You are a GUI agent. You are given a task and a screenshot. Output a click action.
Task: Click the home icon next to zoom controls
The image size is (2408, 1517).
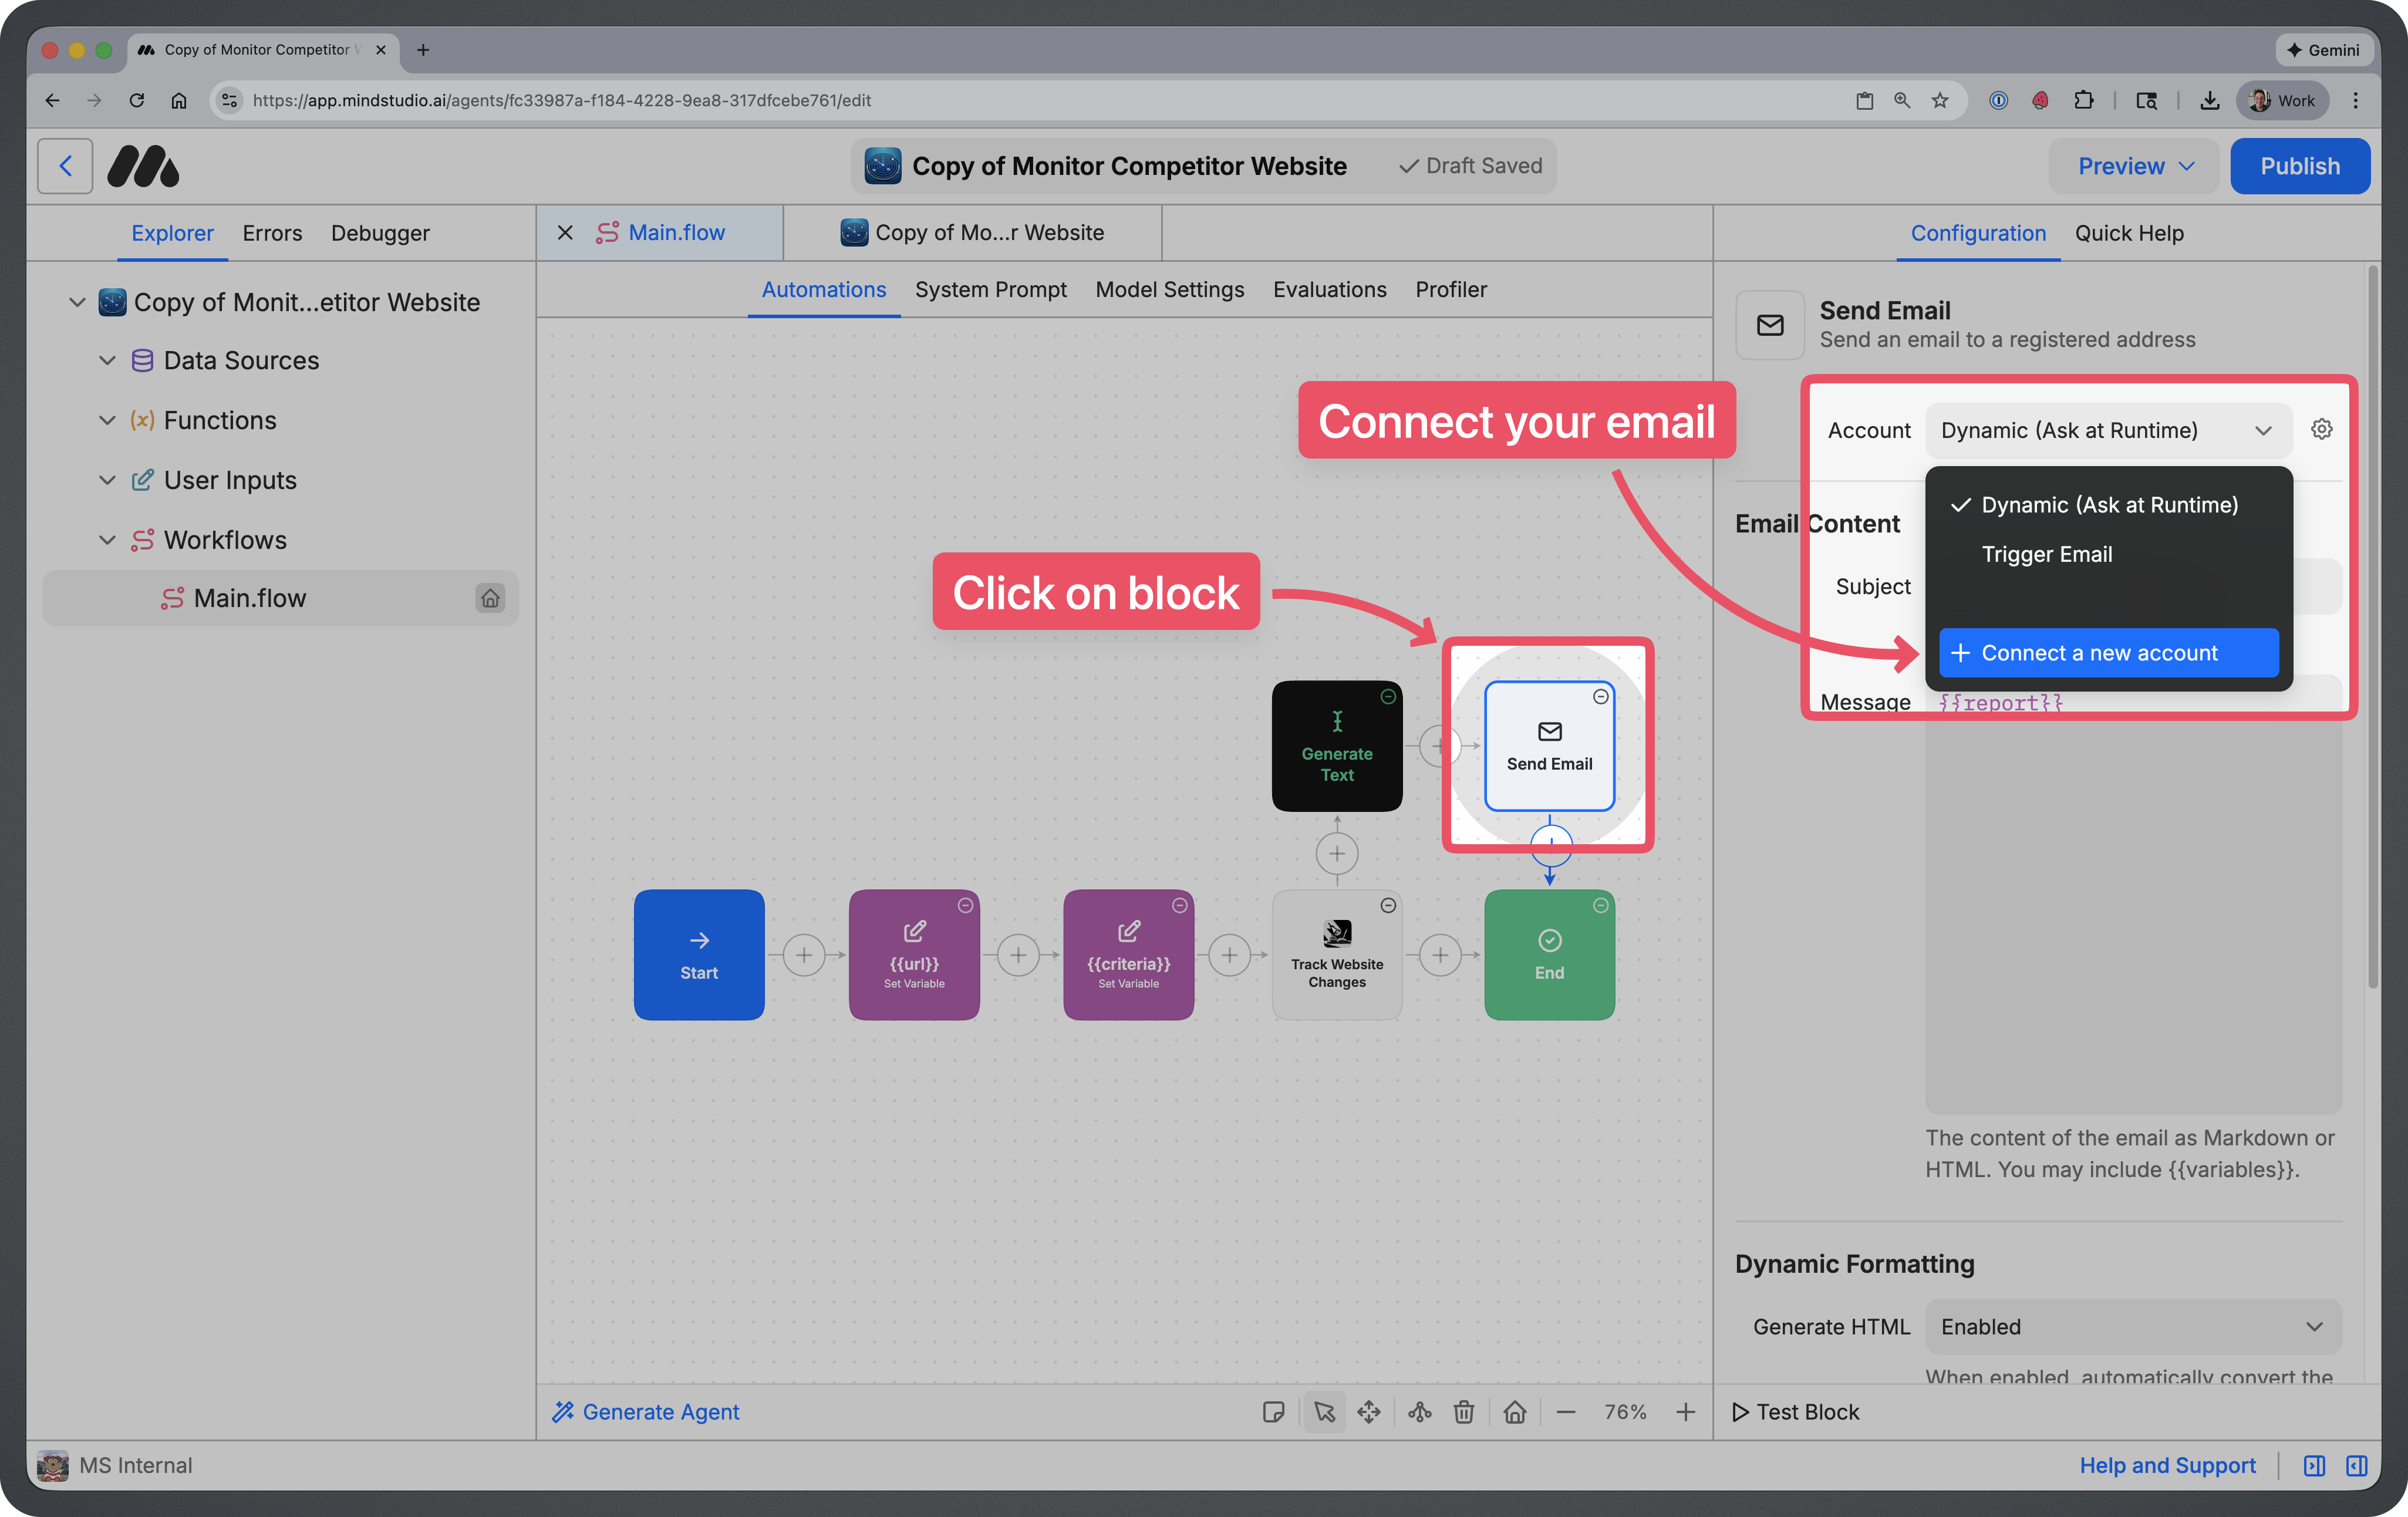coord(1515,1412)
